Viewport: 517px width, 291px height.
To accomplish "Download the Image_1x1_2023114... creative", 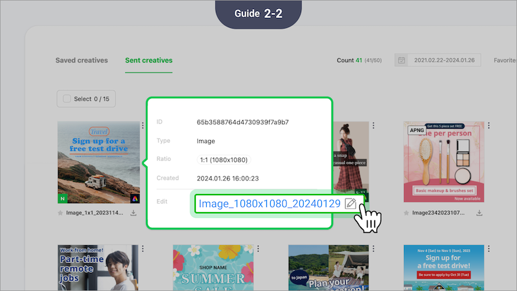I will 133,213.
